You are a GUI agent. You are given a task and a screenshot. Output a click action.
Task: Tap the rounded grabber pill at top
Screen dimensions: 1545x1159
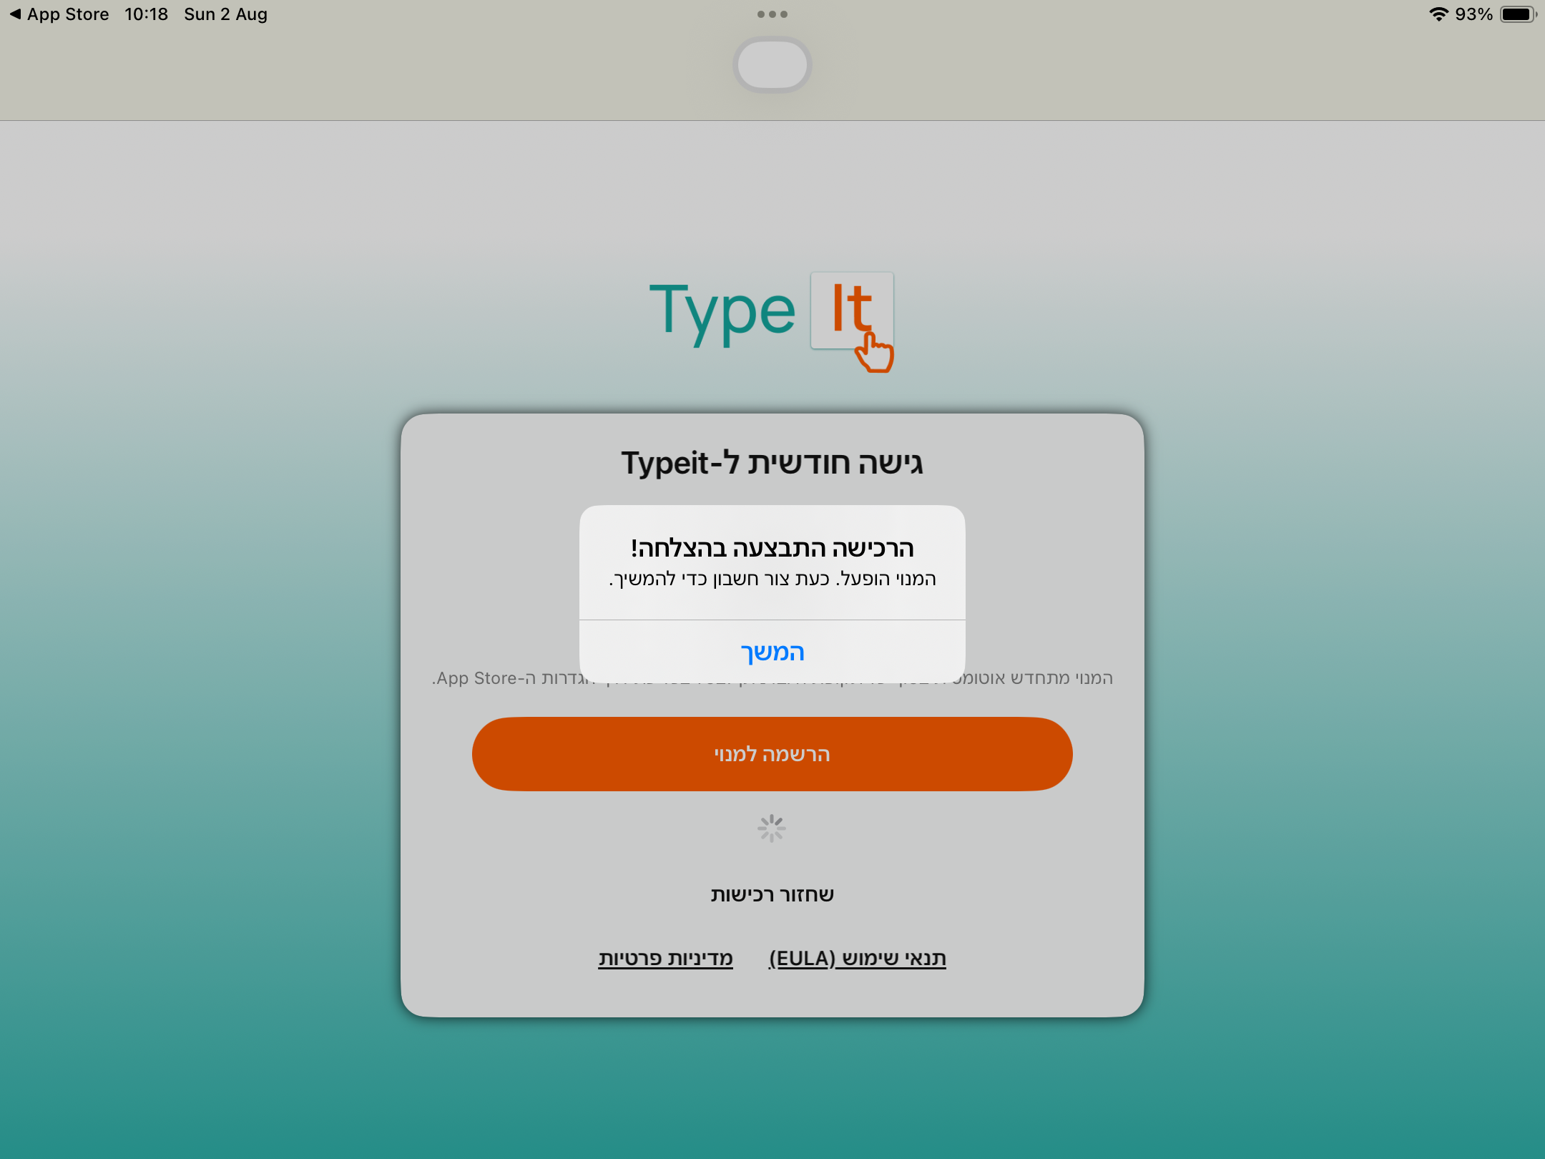coord(772,64)
